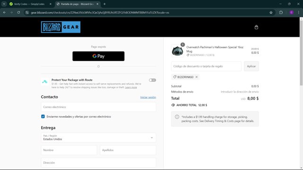Image resolution: width=303 pixels, height=170 pixels.
Task: Pay with Google Pay button
Action: 98,56
